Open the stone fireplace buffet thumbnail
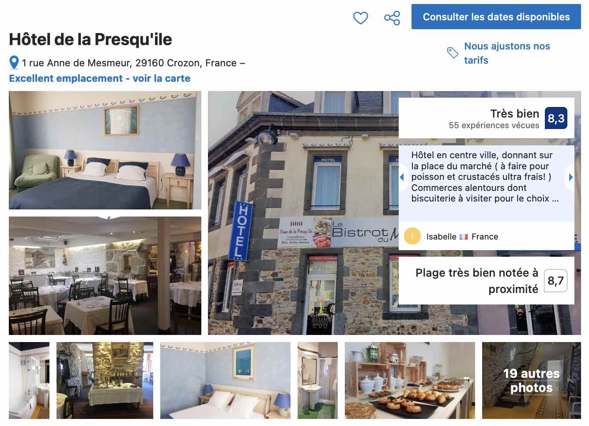Image resolution: width=589 pixels, height=426 pixels. 105,380
